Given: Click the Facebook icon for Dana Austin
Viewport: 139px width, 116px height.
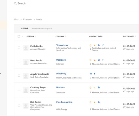Looking at the screenshot, I should [x=103, y=60].
